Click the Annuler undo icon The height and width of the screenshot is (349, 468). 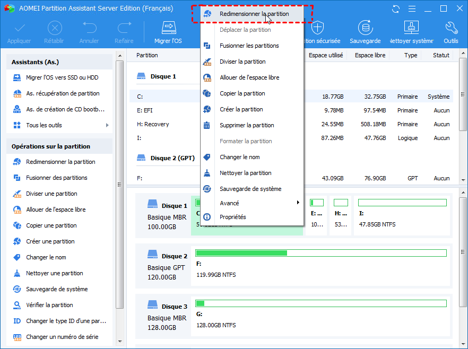(x=89, y=28)
